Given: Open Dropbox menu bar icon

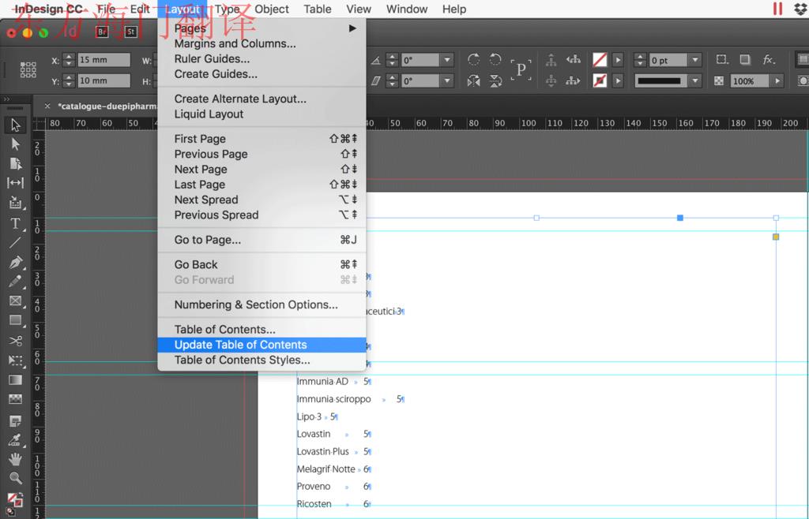Looking at the screenshot, I should (800, 9).
